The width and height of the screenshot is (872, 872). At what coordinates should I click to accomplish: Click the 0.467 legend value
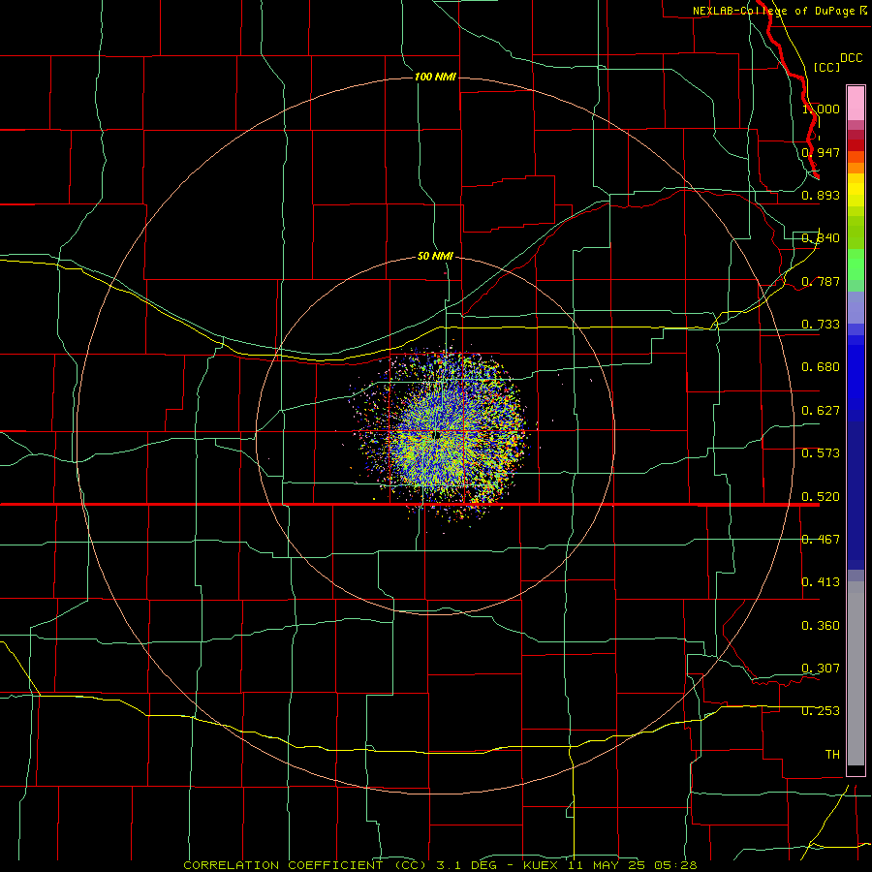click(x=821, y=540)
